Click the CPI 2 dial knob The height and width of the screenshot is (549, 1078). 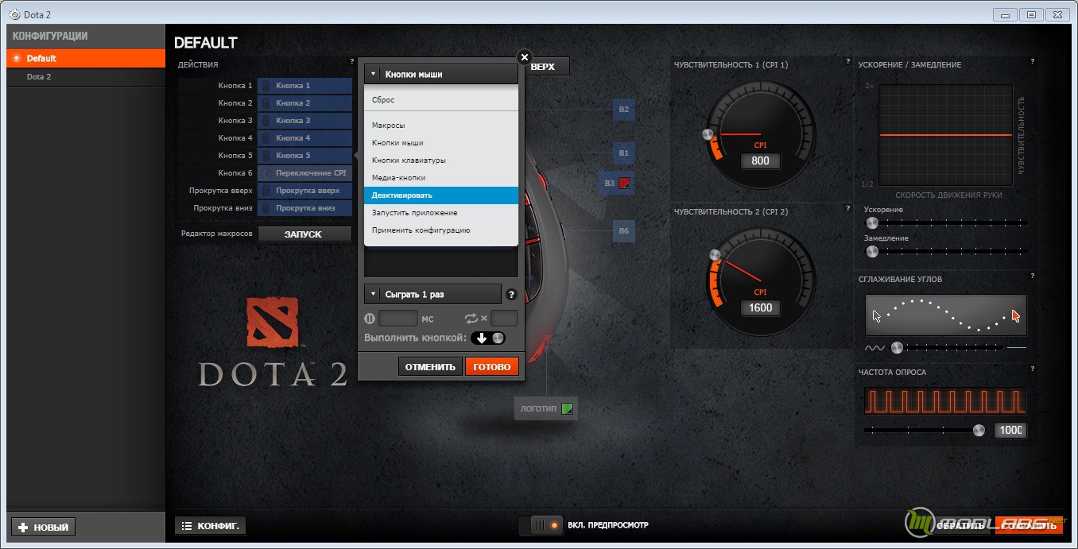point(715,256)
